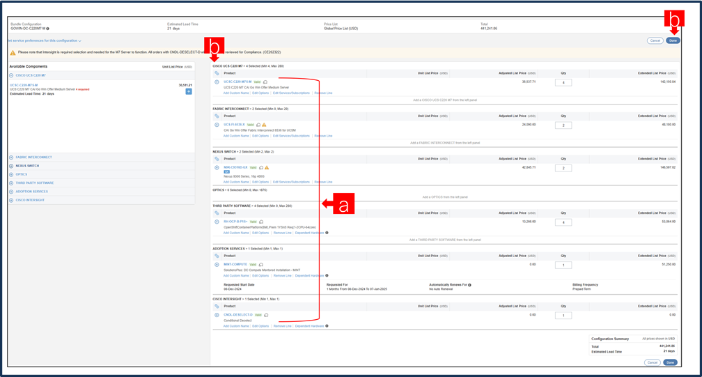The width and height of the screenshot is (702, 377).
Task: Click Edit Services/Subscriptions for UCS-FI-6536-X
Action: coord(291,136)
